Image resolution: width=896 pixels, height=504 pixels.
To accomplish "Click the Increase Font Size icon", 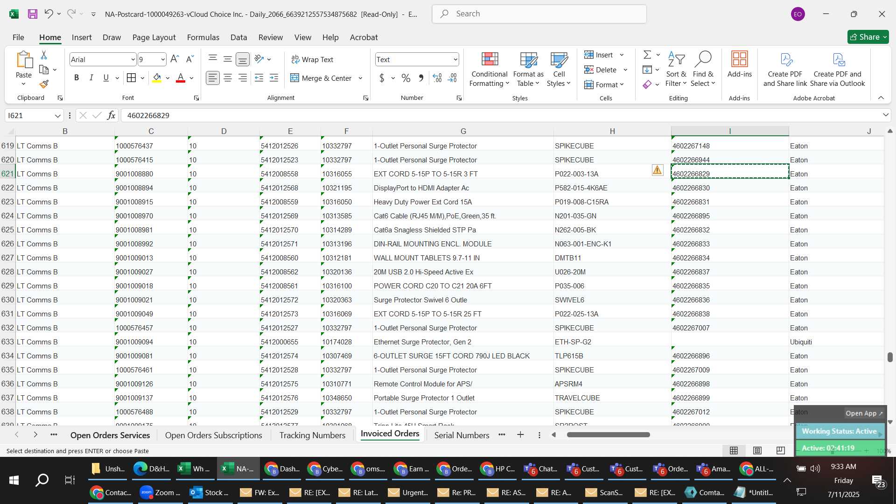I will point(175,59).
